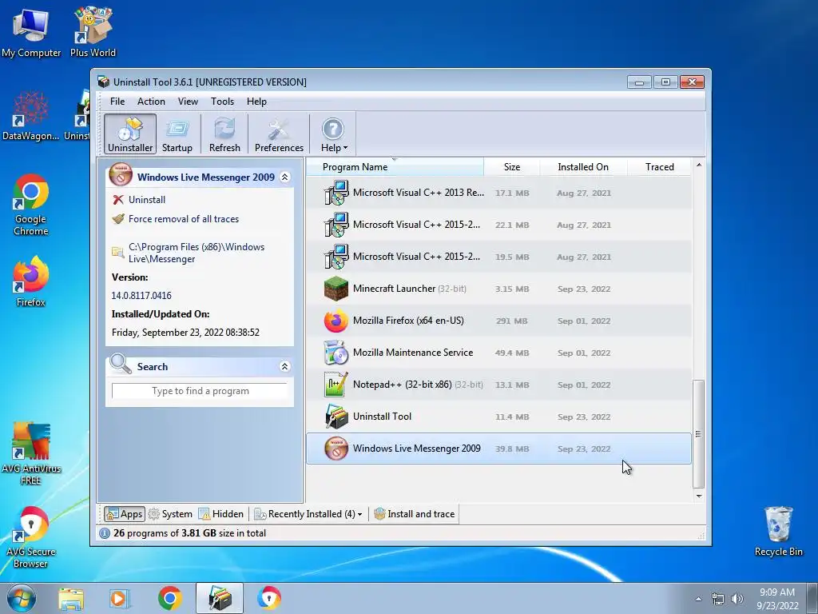Open Google Chrome desktop shortcut
Image resolution: width=818 pixels, height=614 pixels.
click(31, 205)
